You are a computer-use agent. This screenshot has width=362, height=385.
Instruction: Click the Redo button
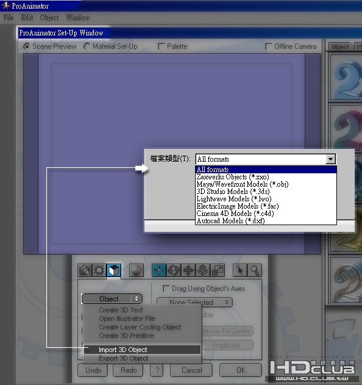(x=128, y=370)
